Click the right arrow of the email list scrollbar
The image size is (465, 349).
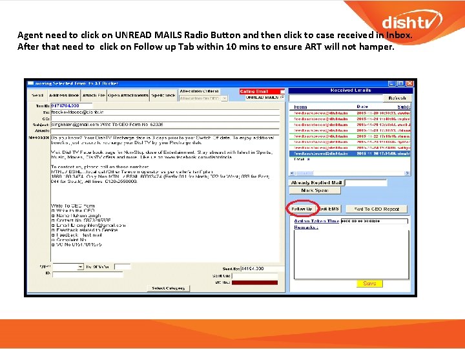(407, 173)
